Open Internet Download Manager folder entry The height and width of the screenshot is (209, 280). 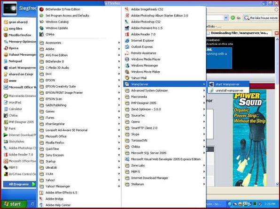click(x=164, y=178)
